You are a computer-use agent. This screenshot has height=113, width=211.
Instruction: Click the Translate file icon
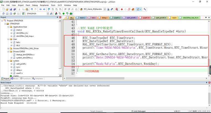(4, 14)
